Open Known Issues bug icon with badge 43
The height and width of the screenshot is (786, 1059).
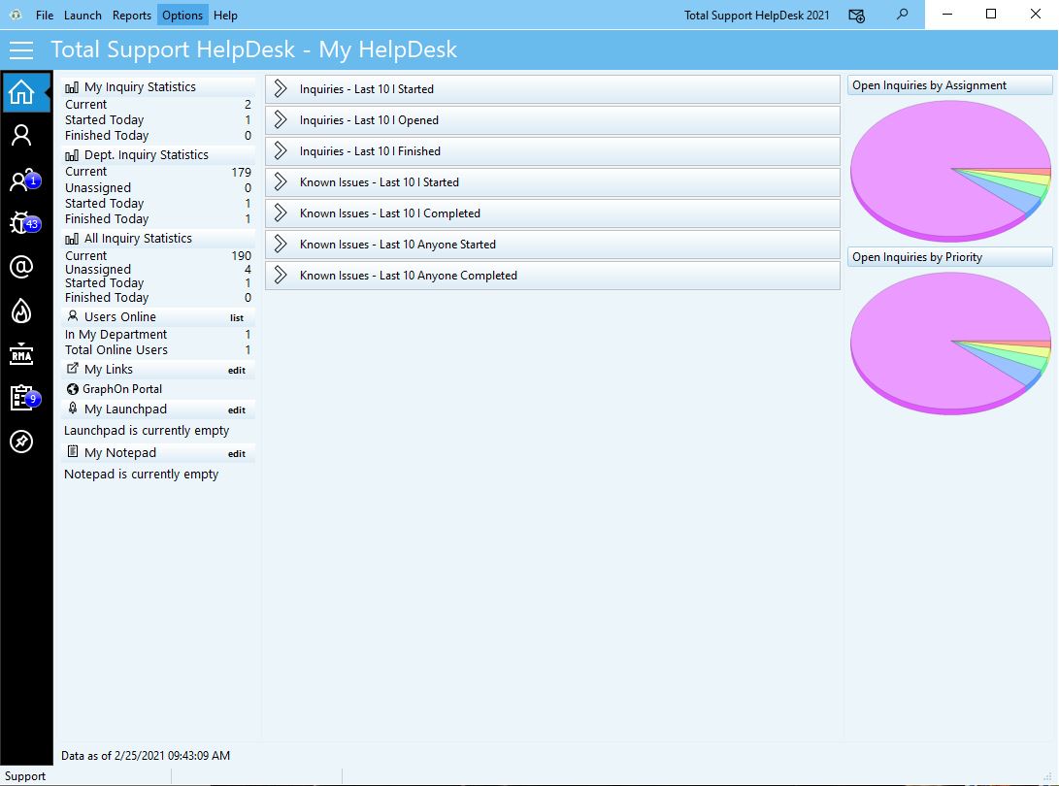point(24,223)
